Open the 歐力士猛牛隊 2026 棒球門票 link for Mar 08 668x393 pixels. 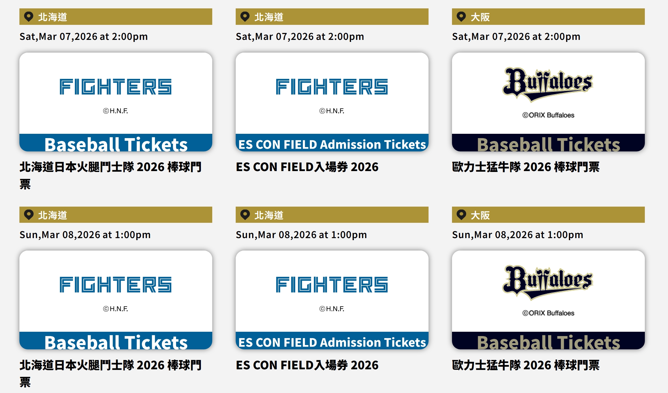(x=526, y=366)
